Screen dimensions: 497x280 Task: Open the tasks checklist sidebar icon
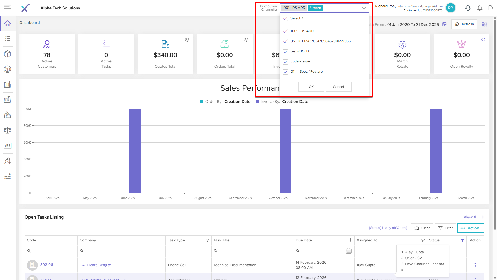tap(8, 39)
